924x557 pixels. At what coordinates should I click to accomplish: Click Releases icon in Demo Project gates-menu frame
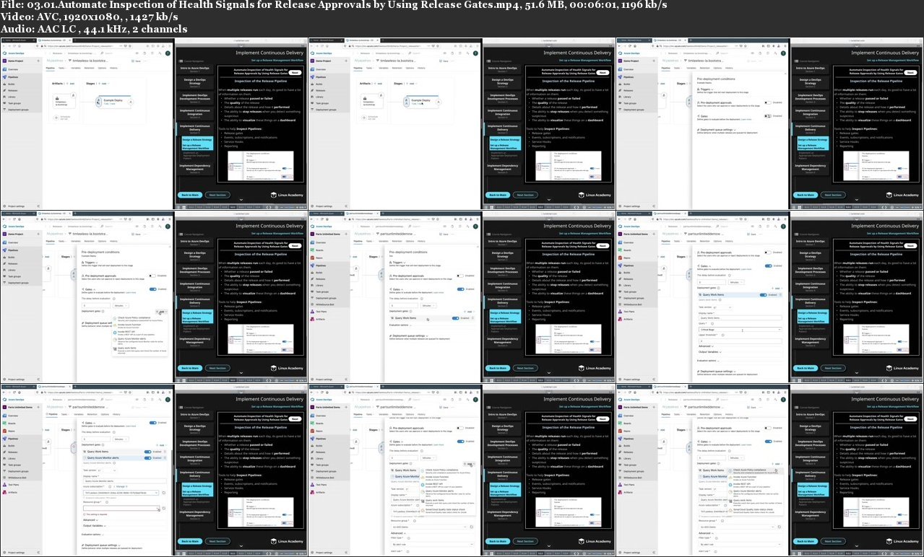tap(4, 263)
